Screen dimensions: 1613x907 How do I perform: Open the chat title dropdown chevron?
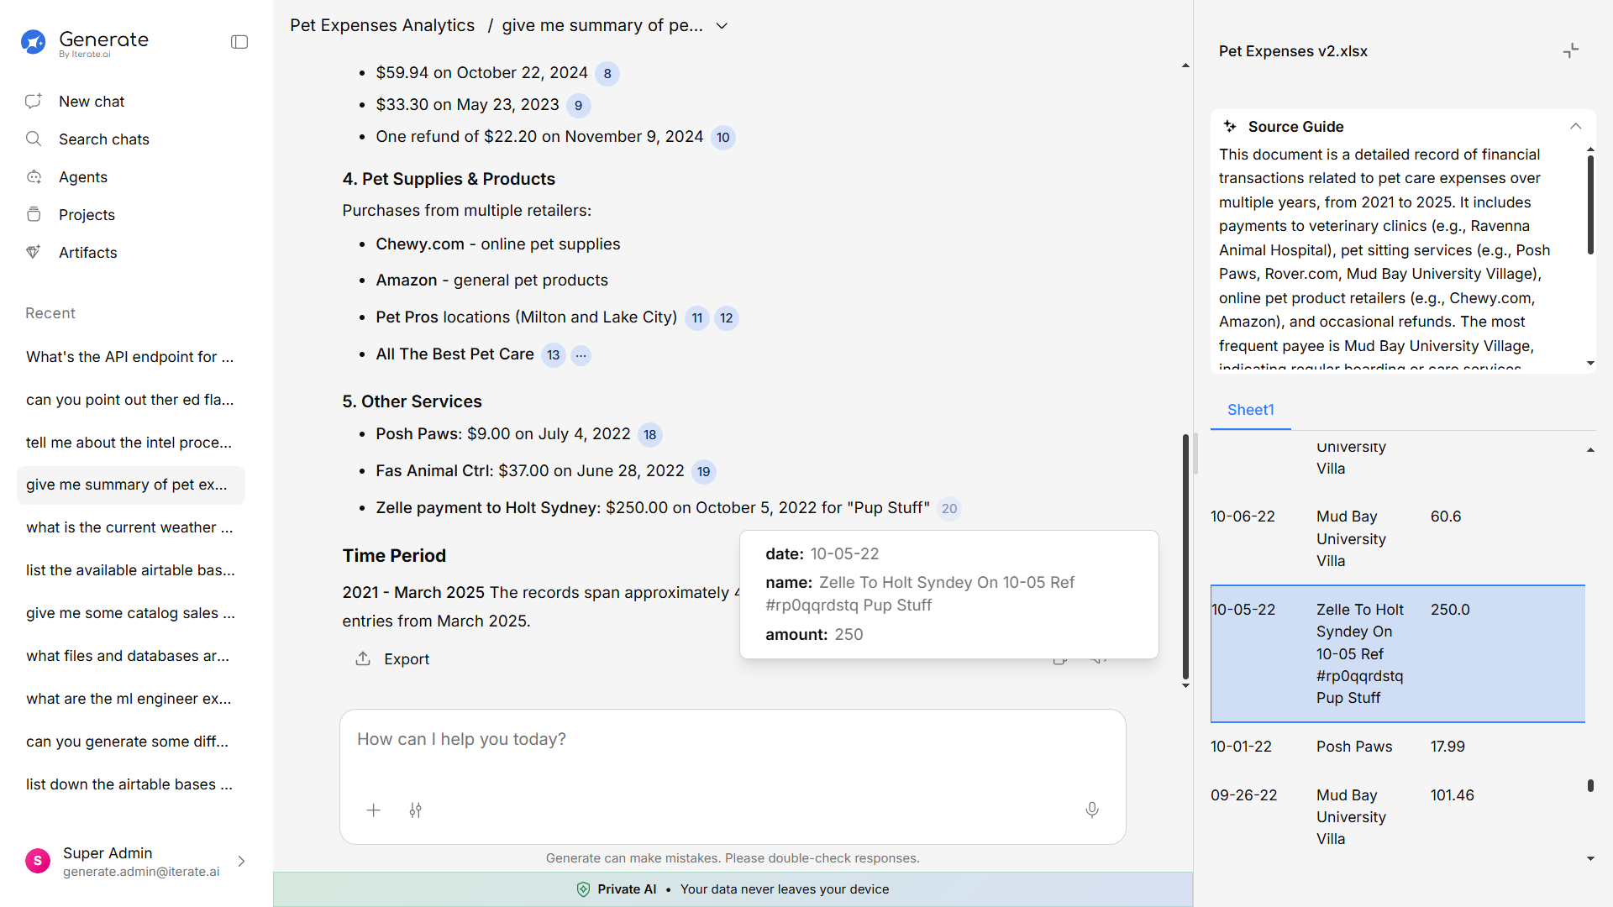click(722, 26)
